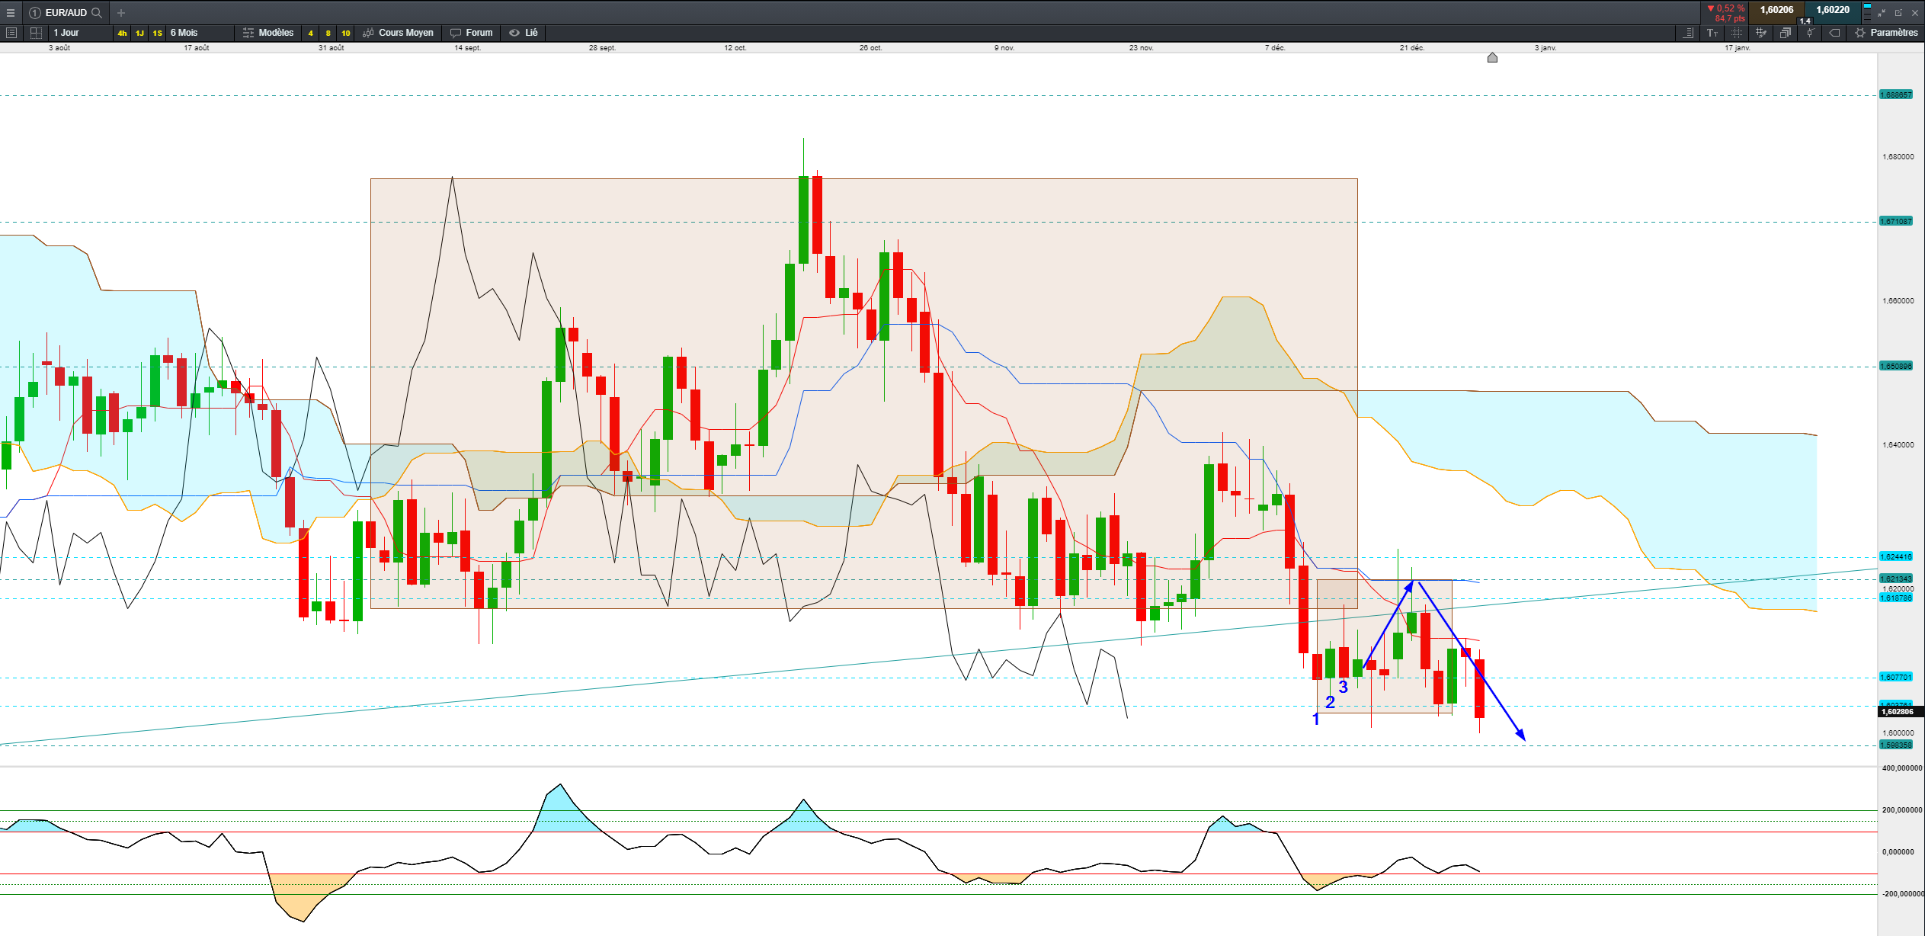Select the text size tool
Screen dimensions: 1925x936
pos(1712,33)
